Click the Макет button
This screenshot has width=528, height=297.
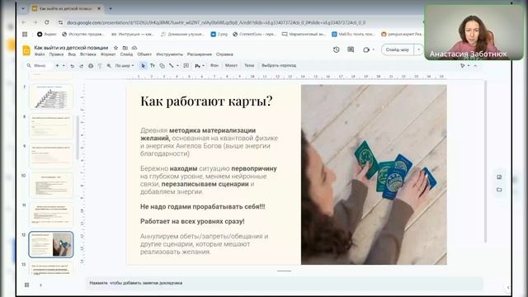(231, 66)
